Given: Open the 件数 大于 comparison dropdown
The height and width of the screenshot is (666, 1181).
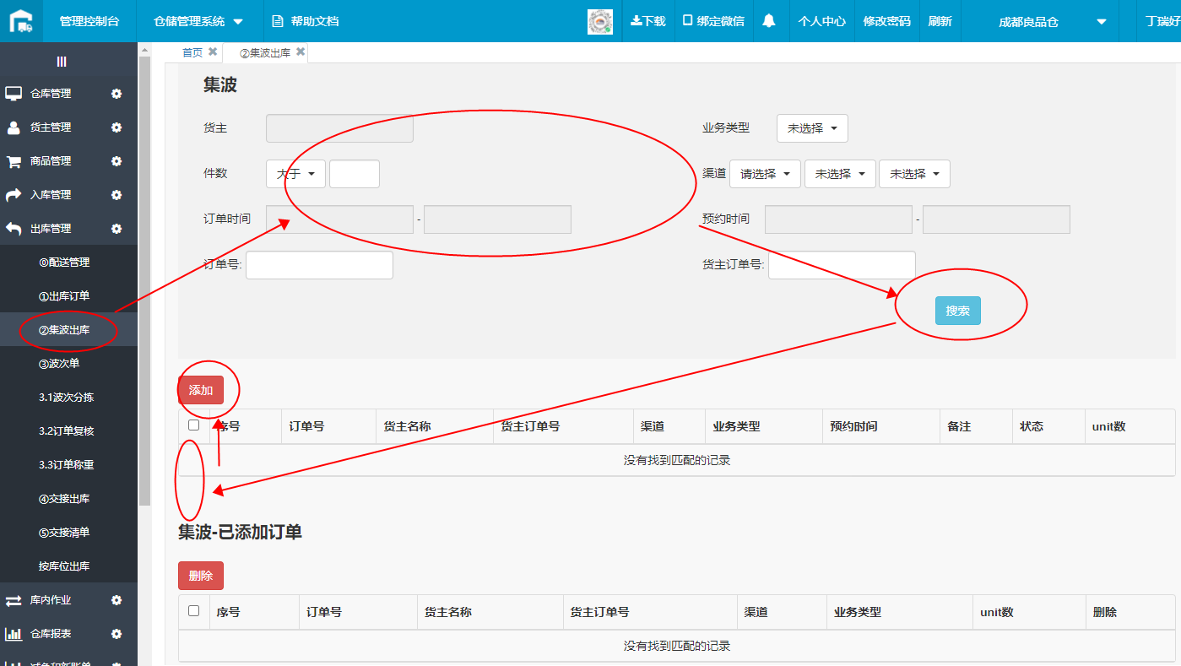Looking at the screenshot, I should coord(295,174).
